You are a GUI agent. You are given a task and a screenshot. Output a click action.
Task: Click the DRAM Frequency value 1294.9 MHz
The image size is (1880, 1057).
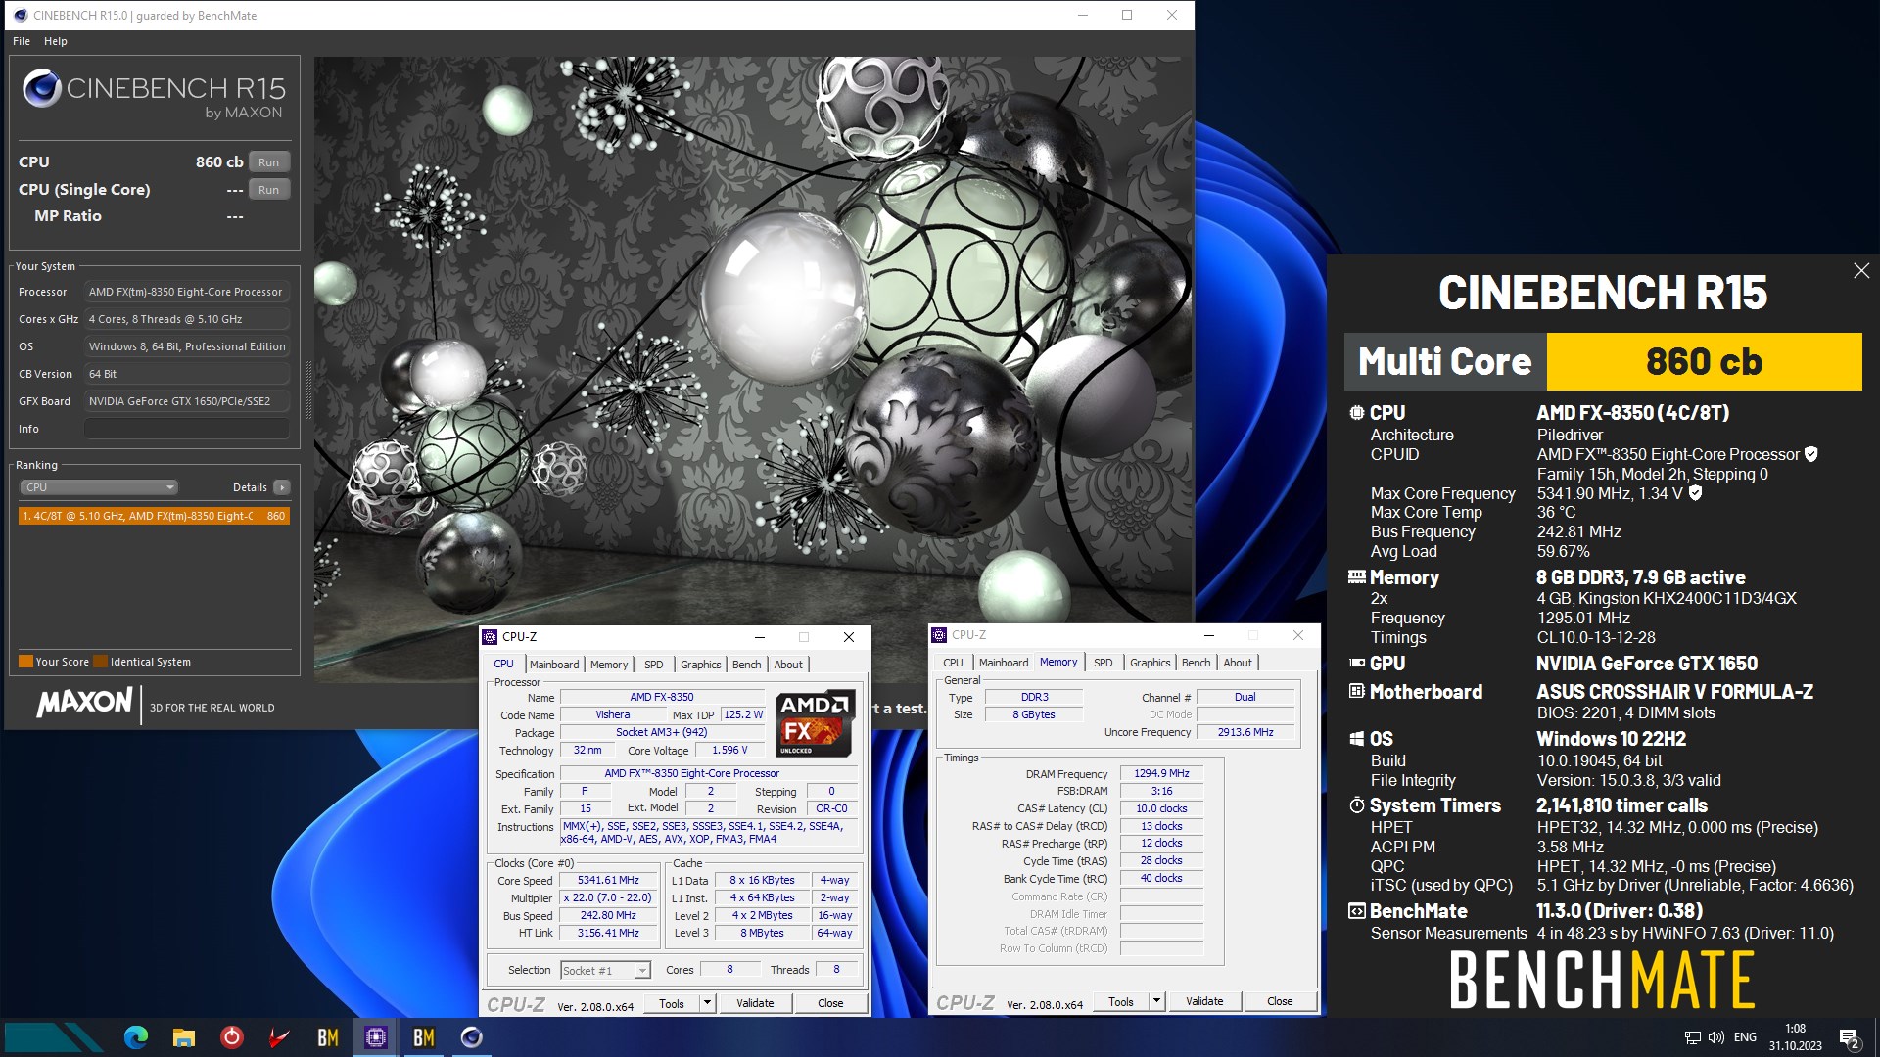point(1161,774)
